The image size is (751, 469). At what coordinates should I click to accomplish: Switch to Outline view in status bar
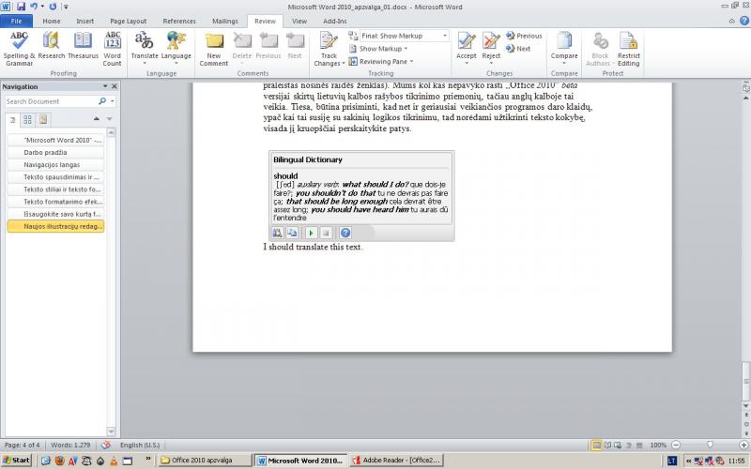click(628, 445)
